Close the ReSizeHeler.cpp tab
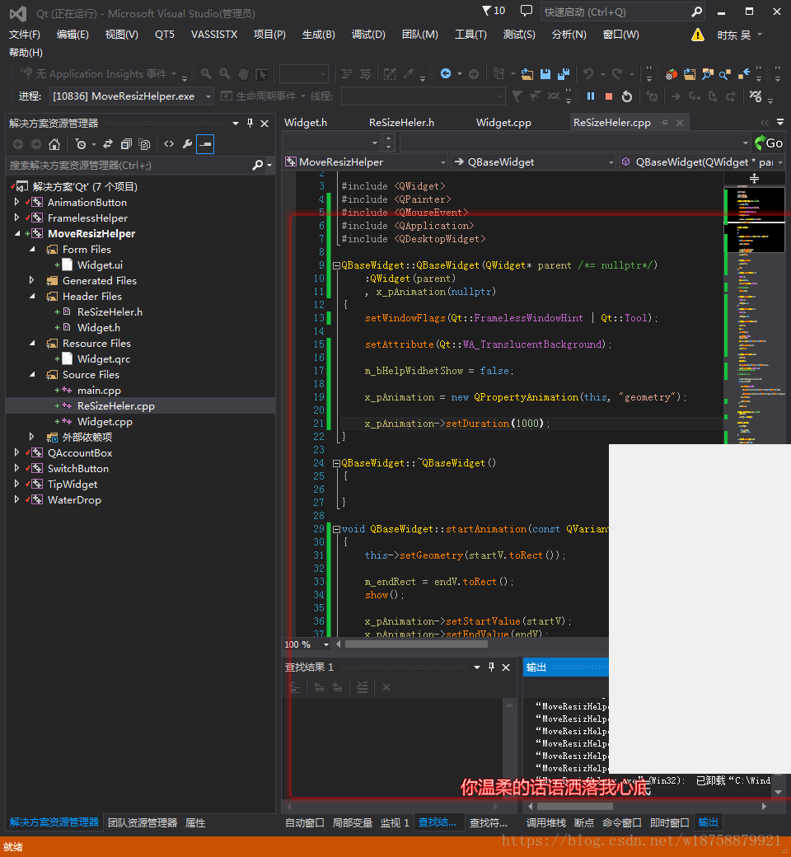The height and width of the screenshot is (857, 791). click(680, 123)
